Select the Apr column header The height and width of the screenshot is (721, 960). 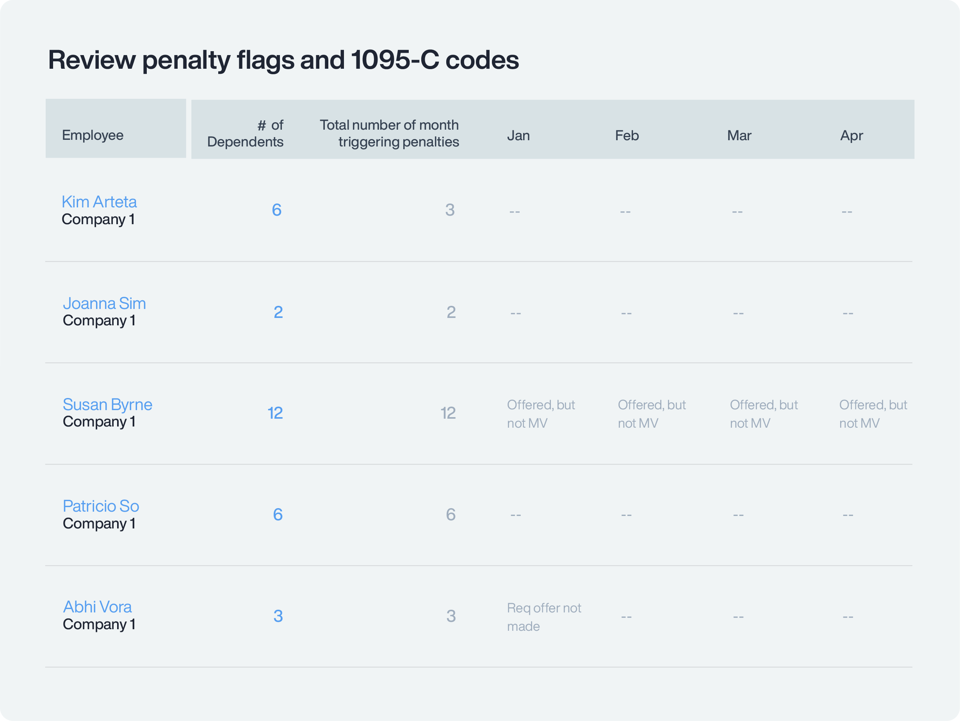[851, 136]
